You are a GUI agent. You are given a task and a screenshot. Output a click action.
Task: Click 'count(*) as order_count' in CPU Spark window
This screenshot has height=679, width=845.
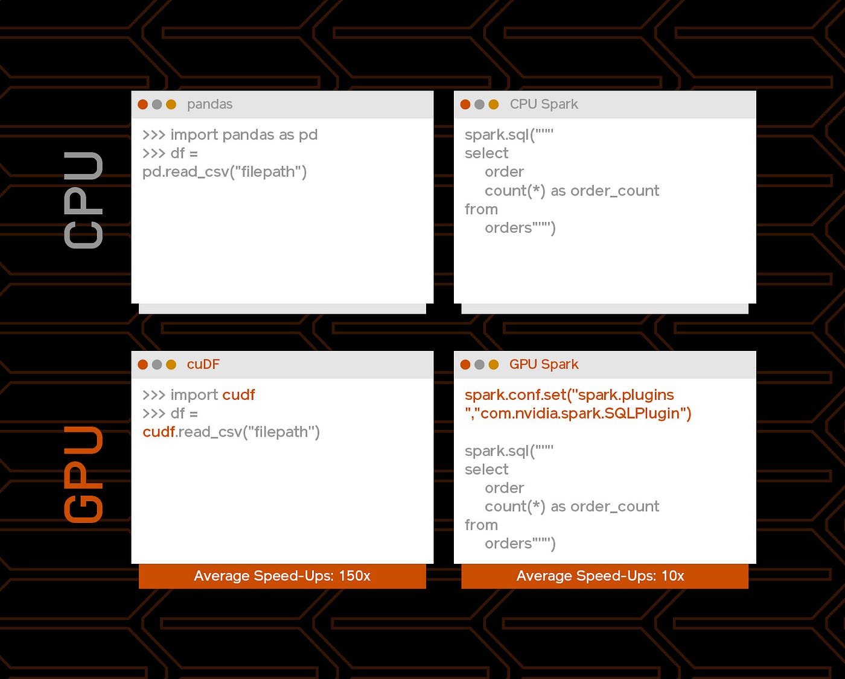(x=572, y=191)
